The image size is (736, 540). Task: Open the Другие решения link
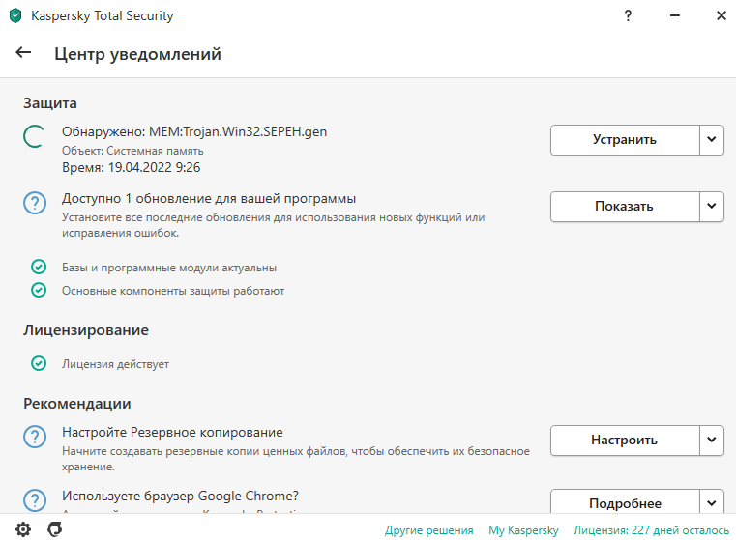(429, 530)
